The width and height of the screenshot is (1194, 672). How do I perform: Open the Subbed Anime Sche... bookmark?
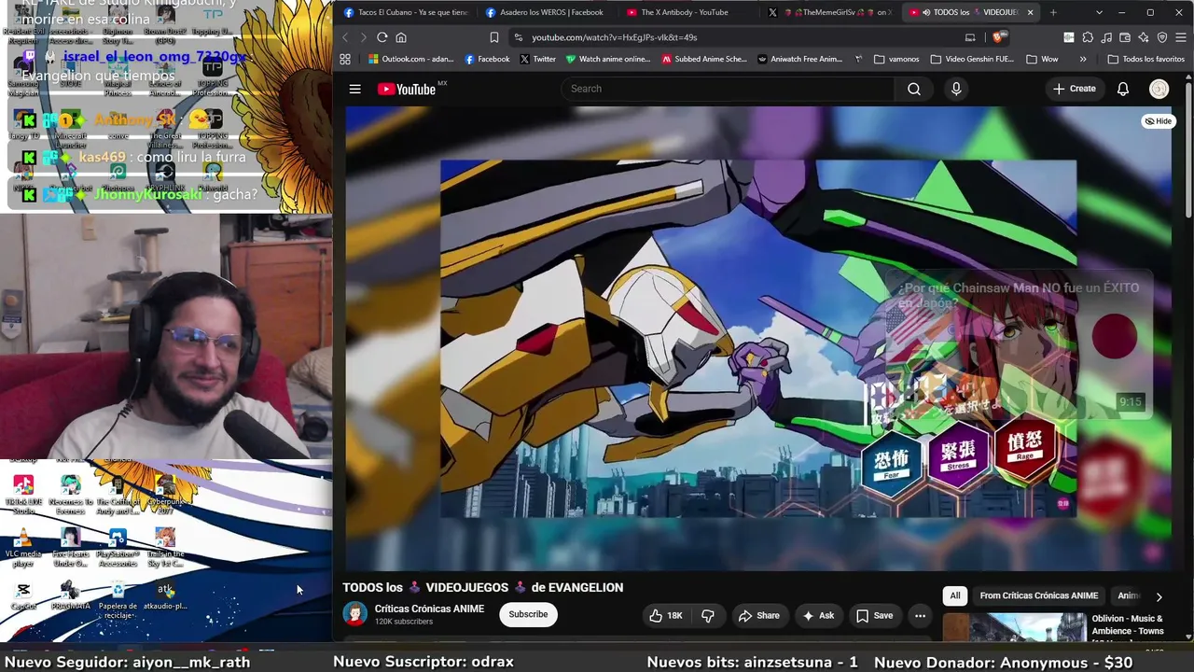[704, 59]
